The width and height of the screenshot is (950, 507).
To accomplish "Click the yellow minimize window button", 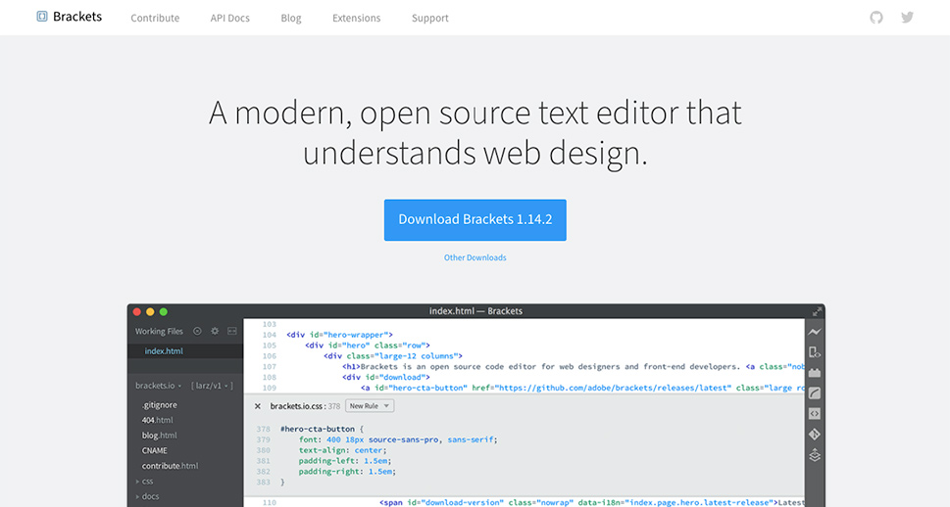I will pos(150,311).
